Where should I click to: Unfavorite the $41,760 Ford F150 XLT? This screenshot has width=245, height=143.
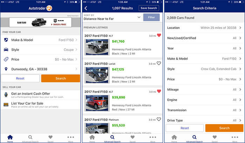tap(159, 35)
